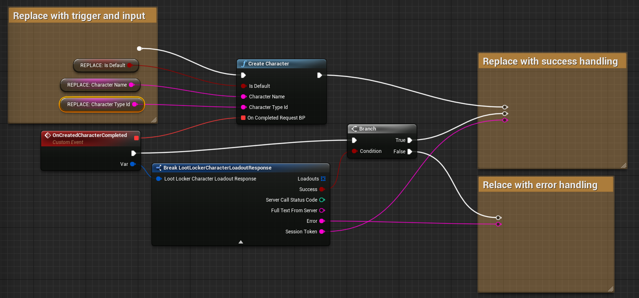Click the Loadouts array output pin
The height and width of the screenshot is (298, 639).
[x=323, y=179]
